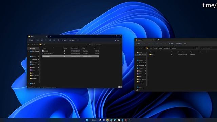Image resolution: width=217 pixels, height=122 pixels.
Task: Click Desktop breadcrumb in Browsers address bar
Action: point(160,48)
